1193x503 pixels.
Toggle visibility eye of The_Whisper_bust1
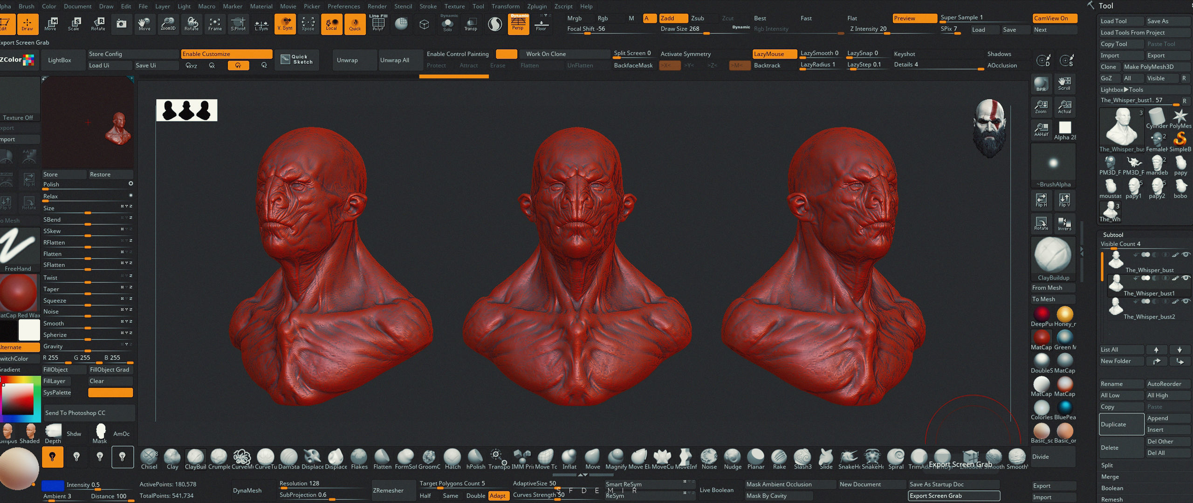1186,278
